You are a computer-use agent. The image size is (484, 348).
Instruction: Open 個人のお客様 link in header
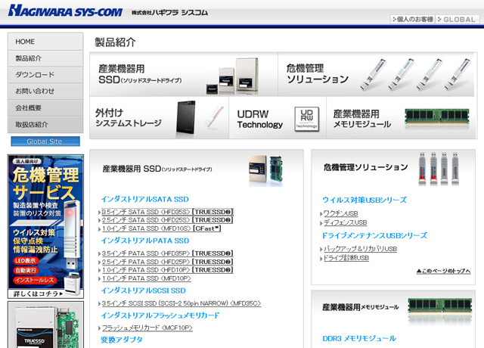click(413, 19)
